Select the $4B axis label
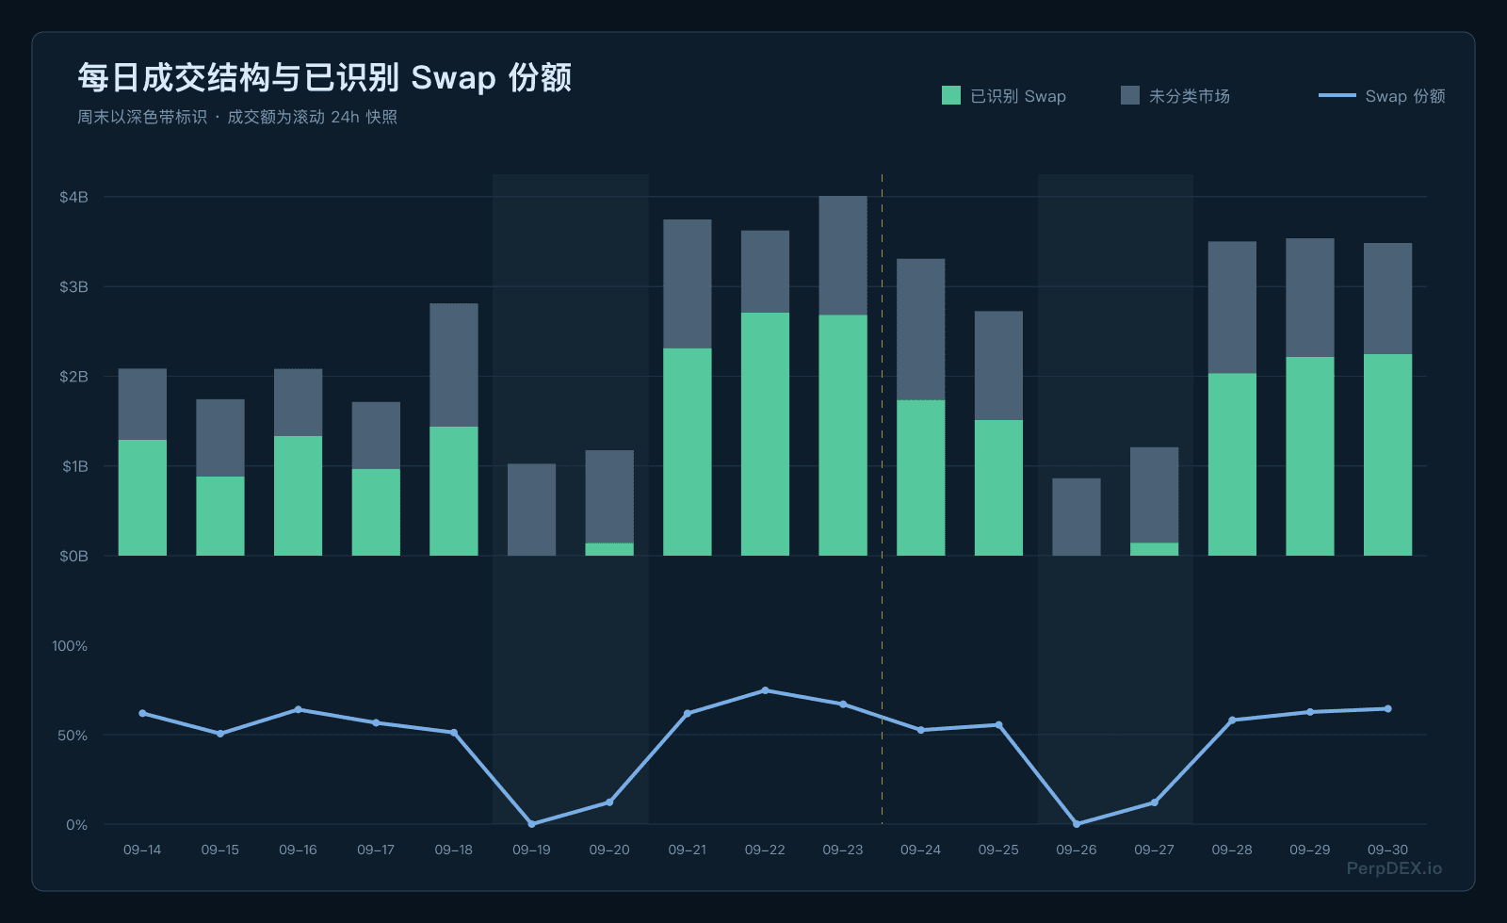1507x923 pixels. (73, 197)
